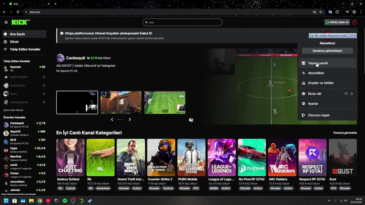
Task: Click the profile avatar icon top right
Action: click(354, 22)
